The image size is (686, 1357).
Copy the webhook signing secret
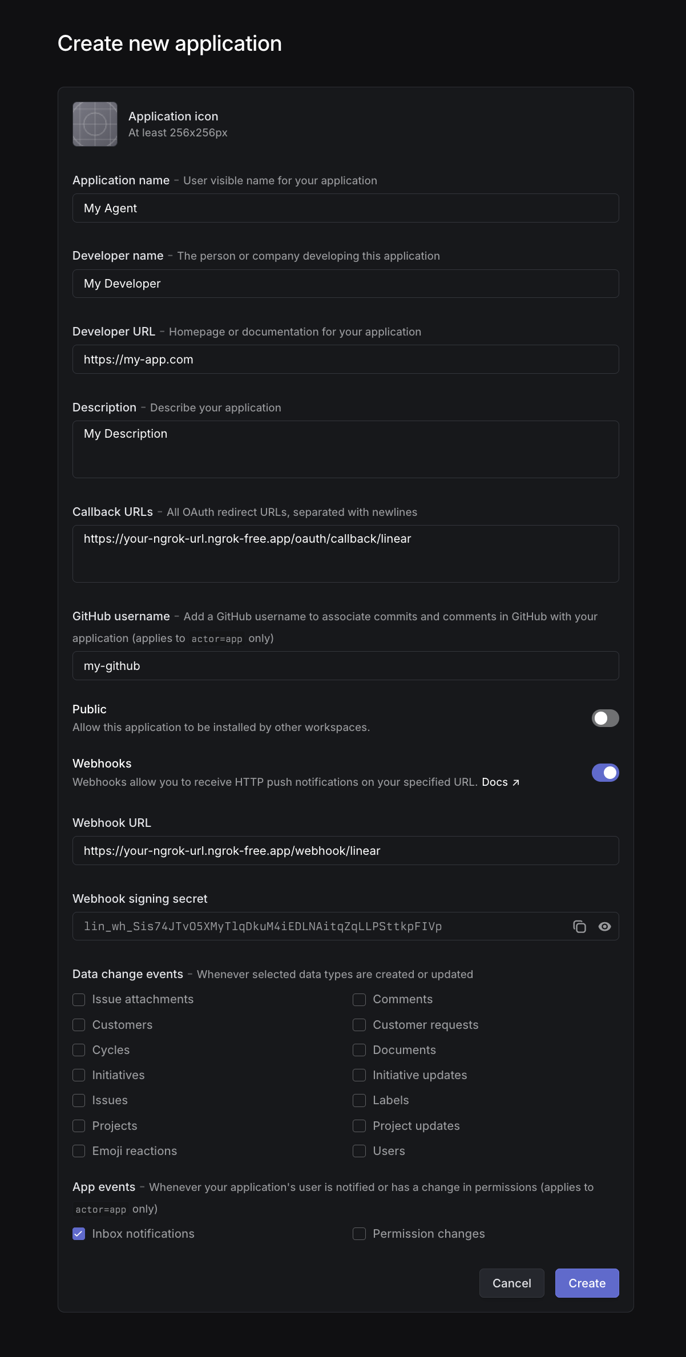point(580,926)
